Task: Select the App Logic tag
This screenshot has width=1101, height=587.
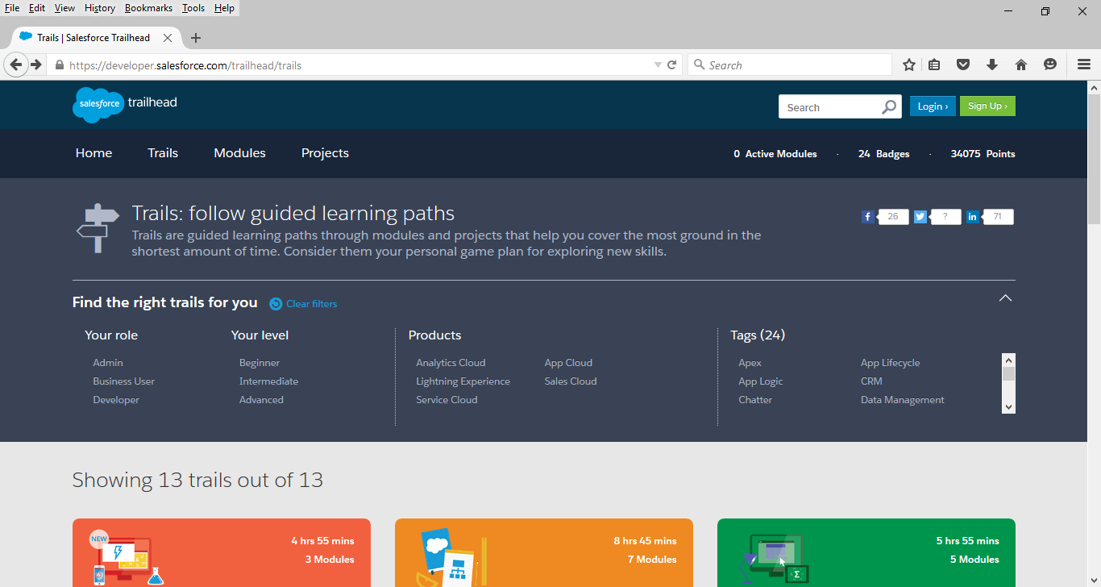Action: [x=761, y=381]
